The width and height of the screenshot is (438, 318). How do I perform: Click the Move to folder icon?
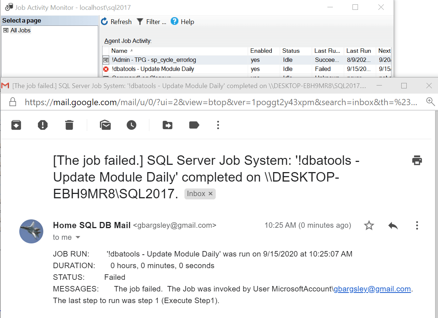point(167,125)
